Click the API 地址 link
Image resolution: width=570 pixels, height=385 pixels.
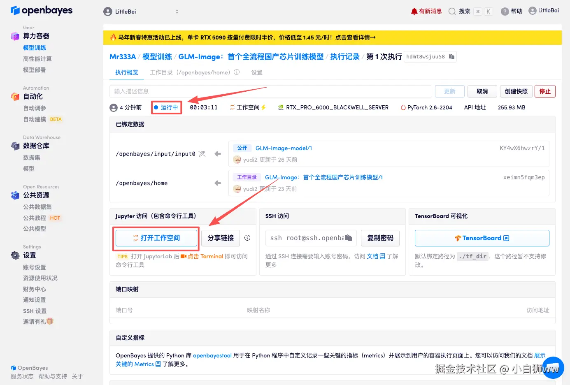475,107
